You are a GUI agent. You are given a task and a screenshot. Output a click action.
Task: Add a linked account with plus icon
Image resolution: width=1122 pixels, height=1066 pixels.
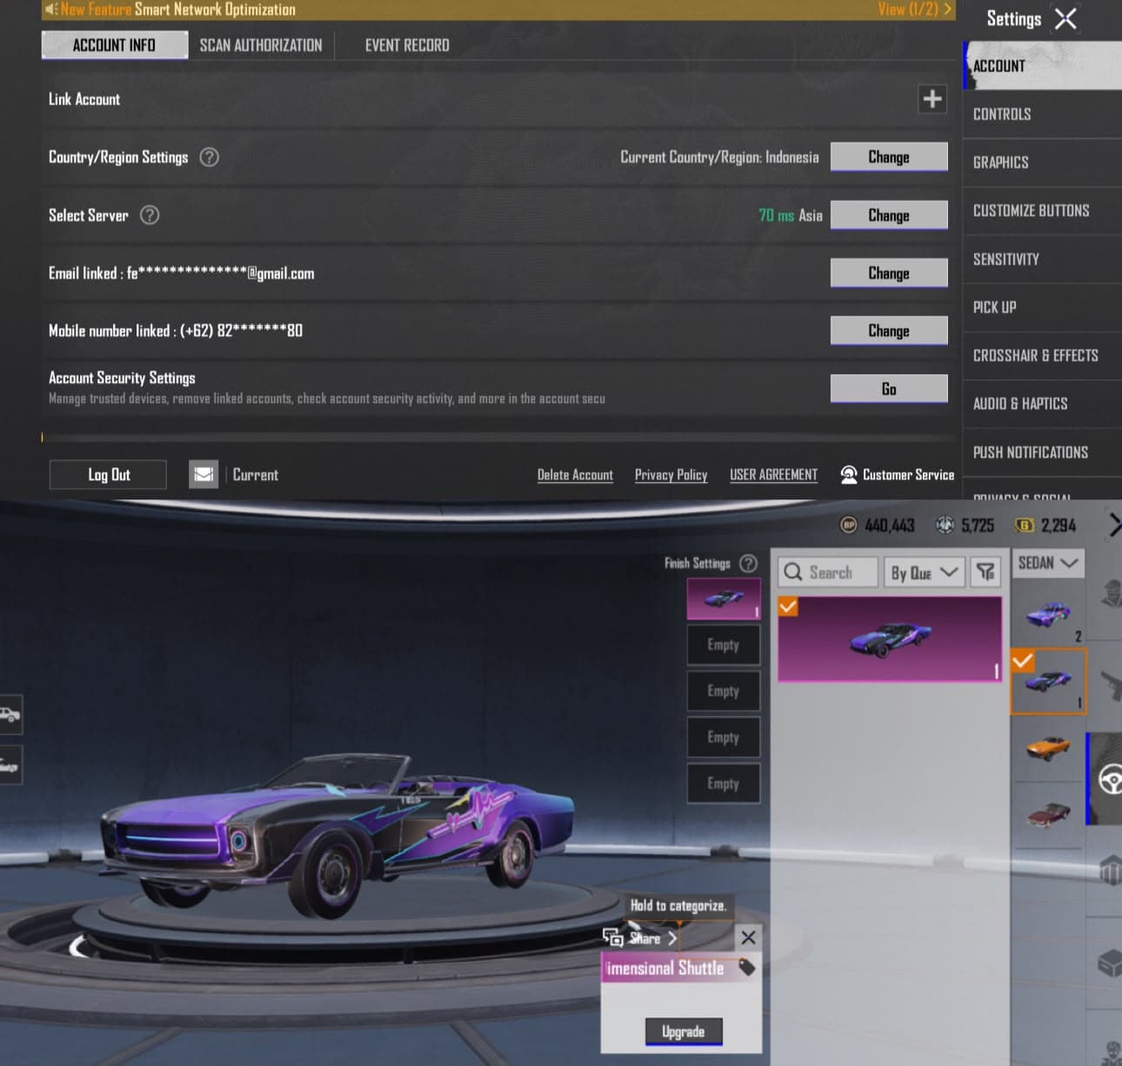[x=932, y=99]
